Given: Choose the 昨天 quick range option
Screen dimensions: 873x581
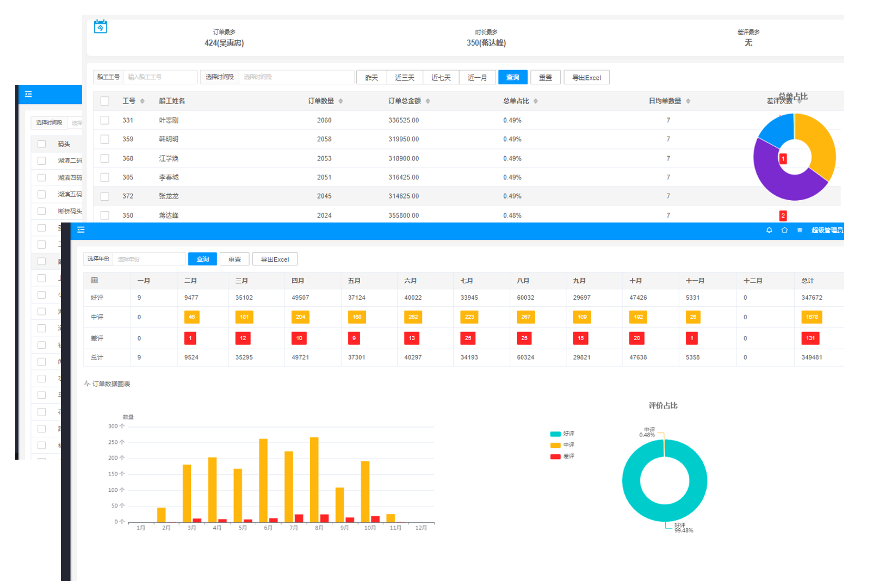Looking at the screenshot, I should point(372,77).
